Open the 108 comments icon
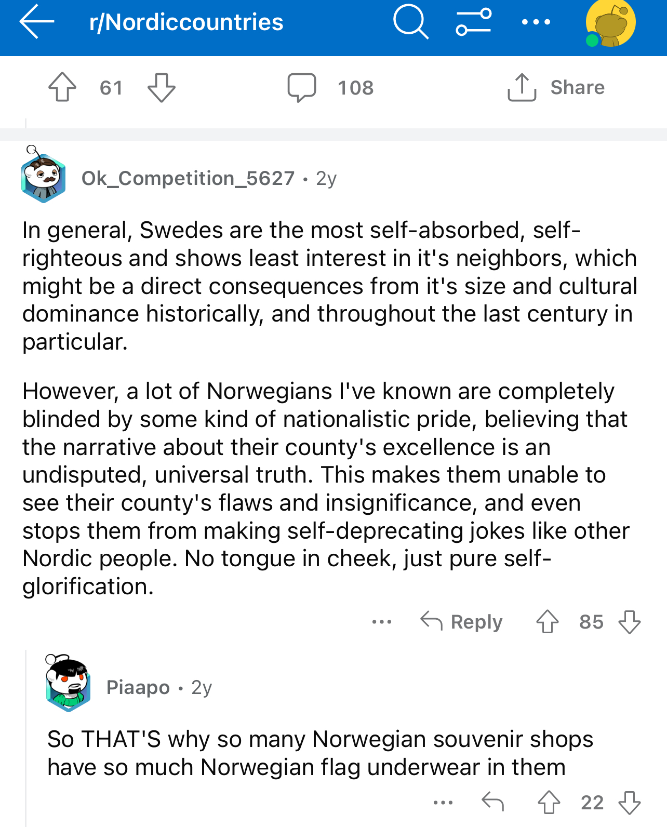Image resolution: width=667 pixels, height=827 pixels. coord(302,87)
